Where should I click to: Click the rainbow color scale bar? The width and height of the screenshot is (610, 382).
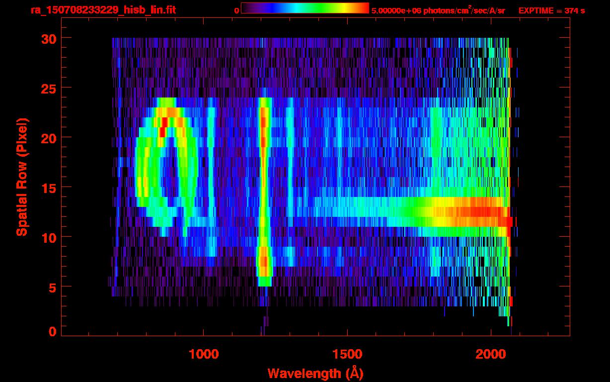coord(305,8)
